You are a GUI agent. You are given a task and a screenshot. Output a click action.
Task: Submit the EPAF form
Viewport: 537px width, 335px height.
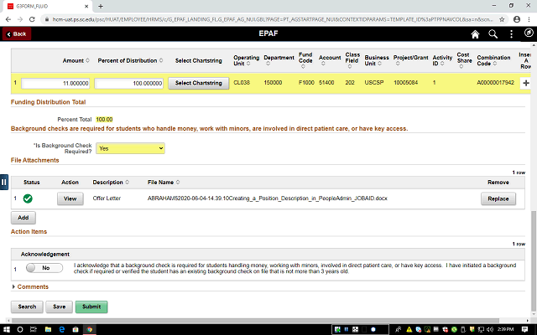[x=91, y=307]
